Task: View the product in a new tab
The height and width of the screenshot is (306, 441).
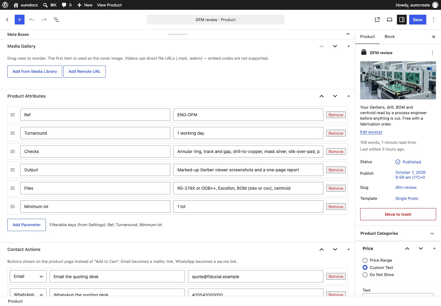Action: pyautogui.click(x=377, y=20)
